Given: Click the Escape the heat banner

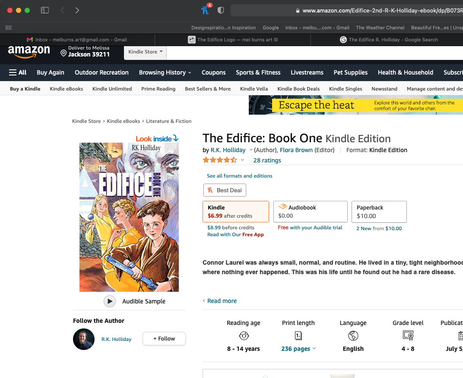Looking at the screenshot, I should click(356, 105).
